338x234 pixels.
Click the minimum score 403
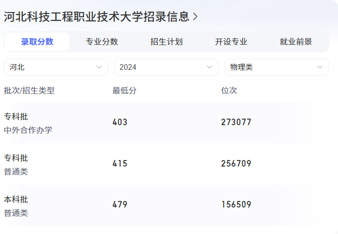click(120, 122)
